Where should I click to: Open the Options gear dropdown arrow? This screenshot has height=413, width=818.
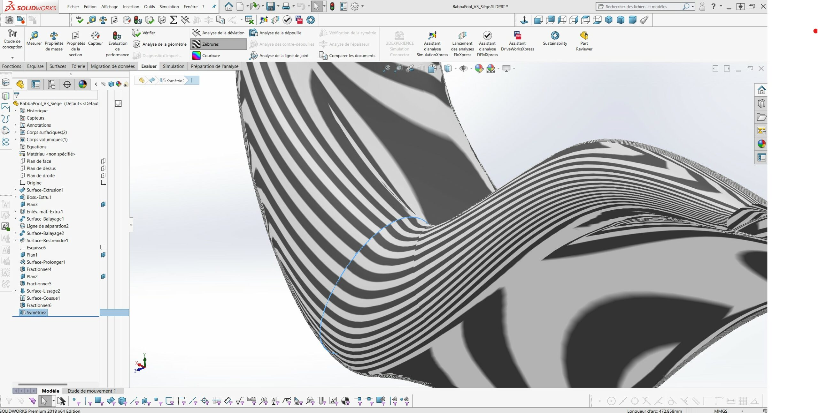(x=362, y=6)
